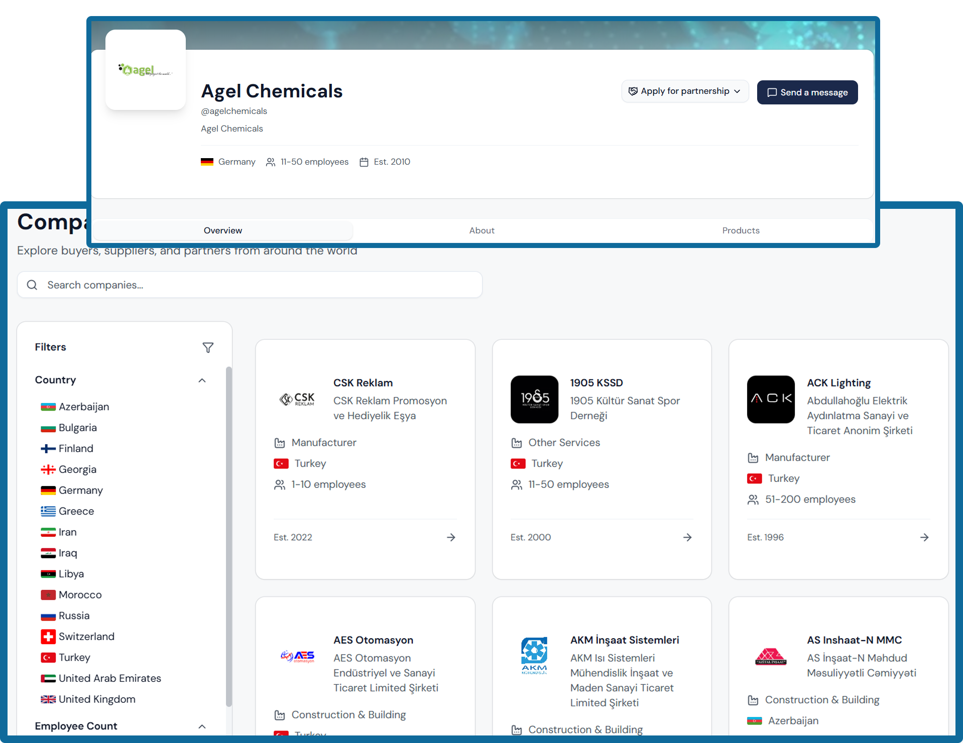Click the AES Otomasyon logo
The image size is (963, 743).
click(297, 656)
